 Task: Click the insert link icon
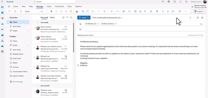tap(118, 11)
